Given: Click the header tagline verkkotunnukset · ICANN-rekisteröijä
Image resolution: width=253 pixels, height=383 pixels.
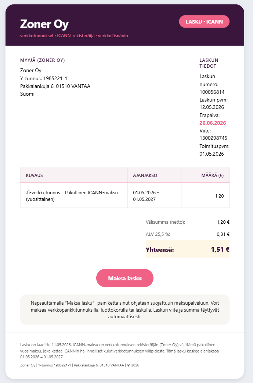Looking at the screenshot, I should (x=74, y=36).
